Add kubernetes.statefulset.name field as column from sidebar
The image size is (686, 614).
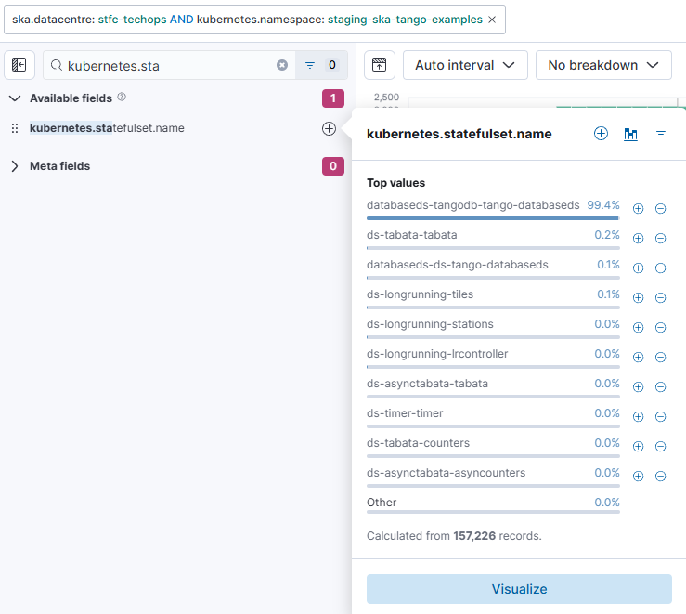(x=329, y=128)
